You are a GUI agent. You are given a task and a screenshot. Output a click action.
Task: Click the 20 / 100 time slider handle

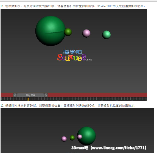point(30,95)
